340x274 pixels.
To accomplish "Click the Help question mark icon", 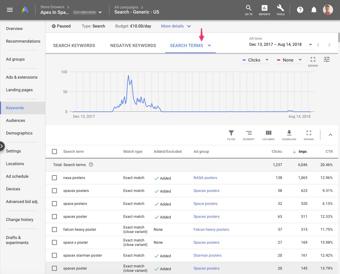I will 300,10.
